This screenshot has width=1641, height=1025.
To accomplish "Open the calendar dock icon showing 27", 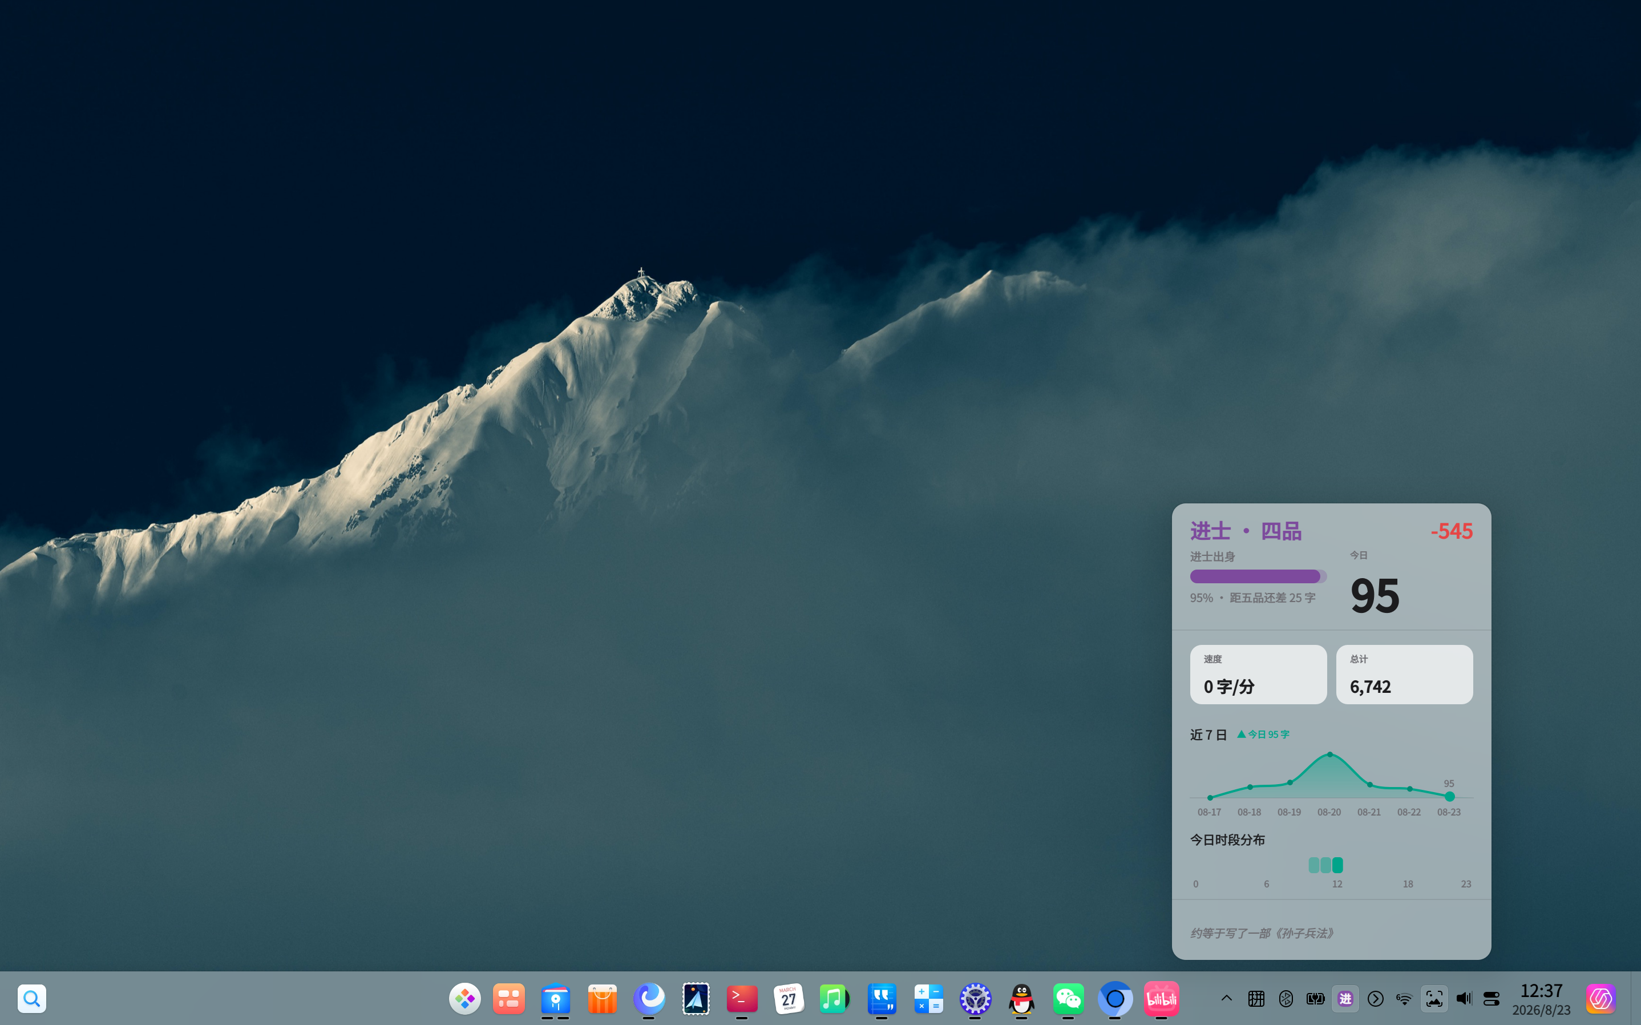I will click(789, 999).
